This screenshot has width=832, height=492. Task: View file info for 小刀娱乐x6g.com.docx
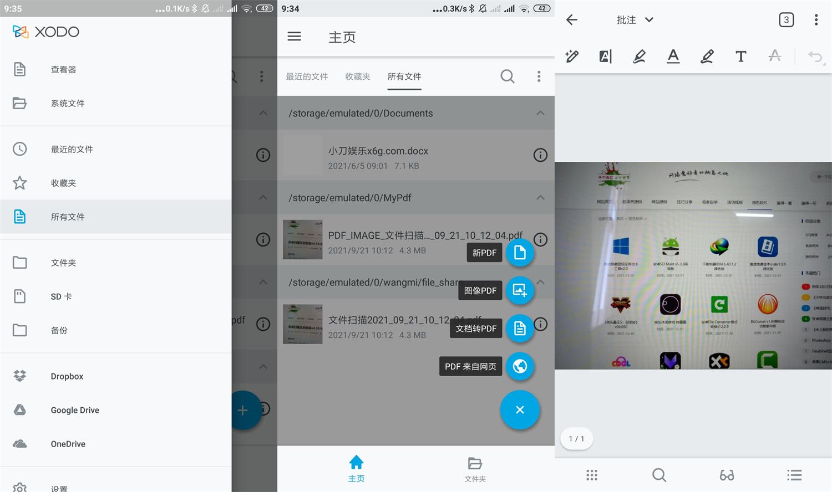pyautogui.click(x=540, y=155)
